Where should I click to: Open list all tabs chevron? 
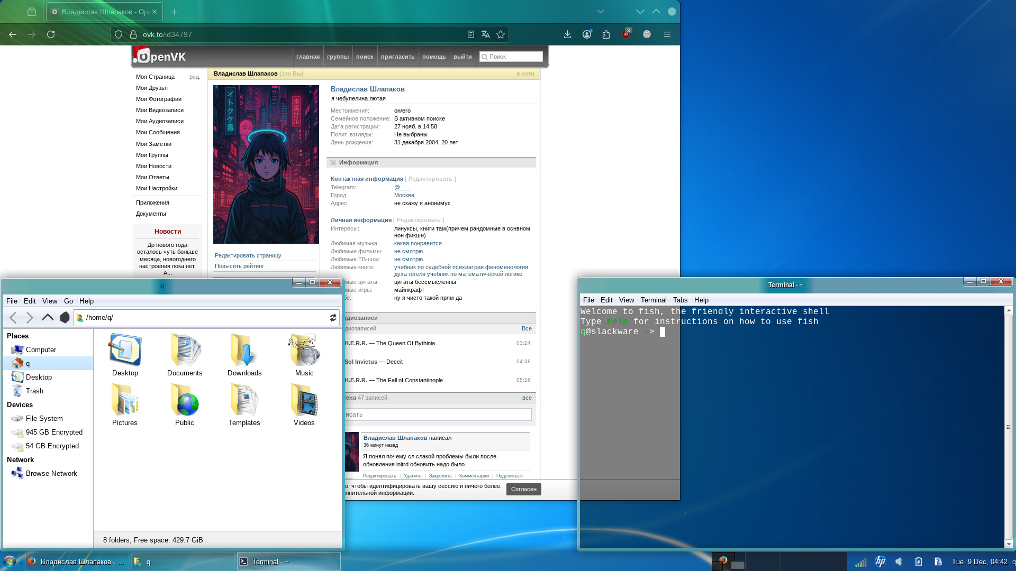[600, 12]
